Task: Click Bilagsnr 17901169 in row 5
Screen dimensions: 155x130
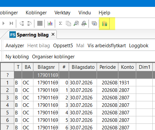Action: click(x=46, y=112)
